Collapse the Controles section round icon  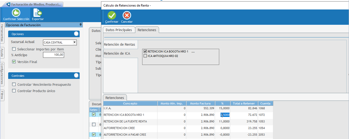point(76,75)
